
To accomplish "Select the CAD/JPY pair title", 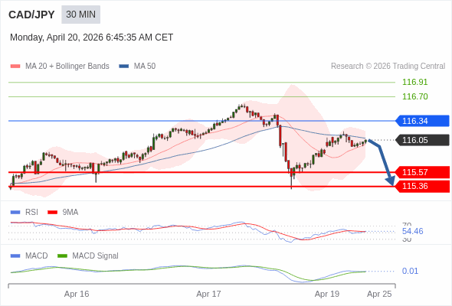I will [31, 15].
